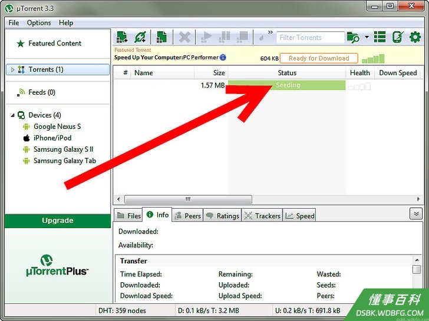Open the File menu
Image resolution: width=429 pixels, height=321 pixels.
click(14, 23)
